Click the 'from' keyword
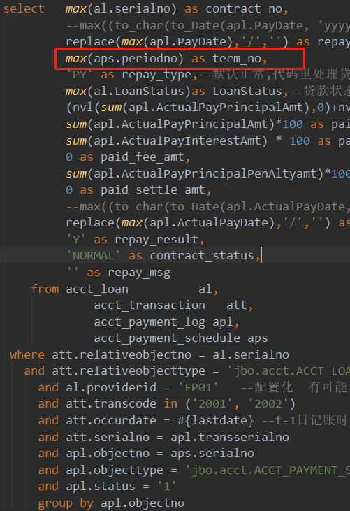The height and width of the screenshot is (511, 350). point(45,289)
